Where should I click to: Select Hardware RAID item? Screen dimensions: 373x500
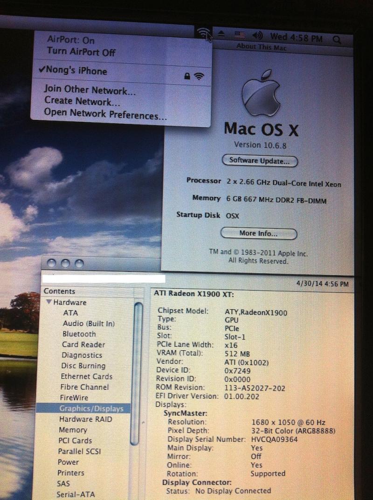click(x=85, y=419)
